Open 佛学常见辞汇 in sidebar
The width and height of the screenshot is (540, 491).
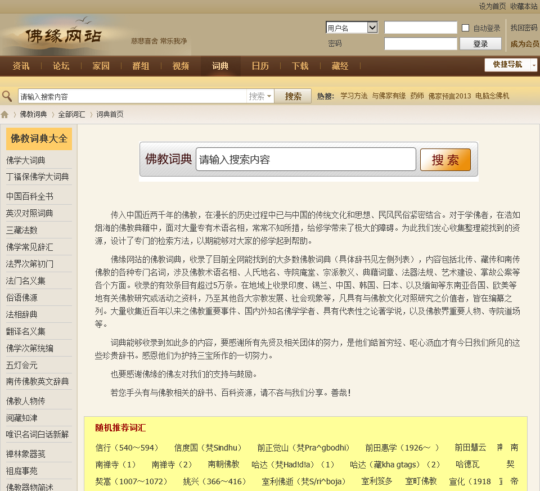coord(30,247)
